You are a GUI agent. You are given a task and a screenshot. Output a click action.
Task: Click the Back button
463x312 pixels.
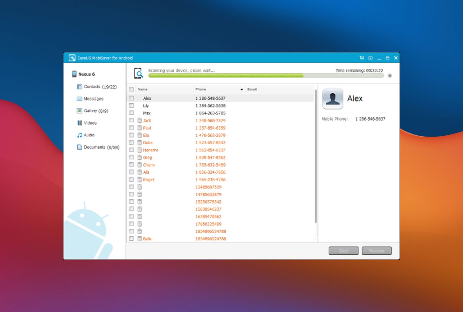343,251
